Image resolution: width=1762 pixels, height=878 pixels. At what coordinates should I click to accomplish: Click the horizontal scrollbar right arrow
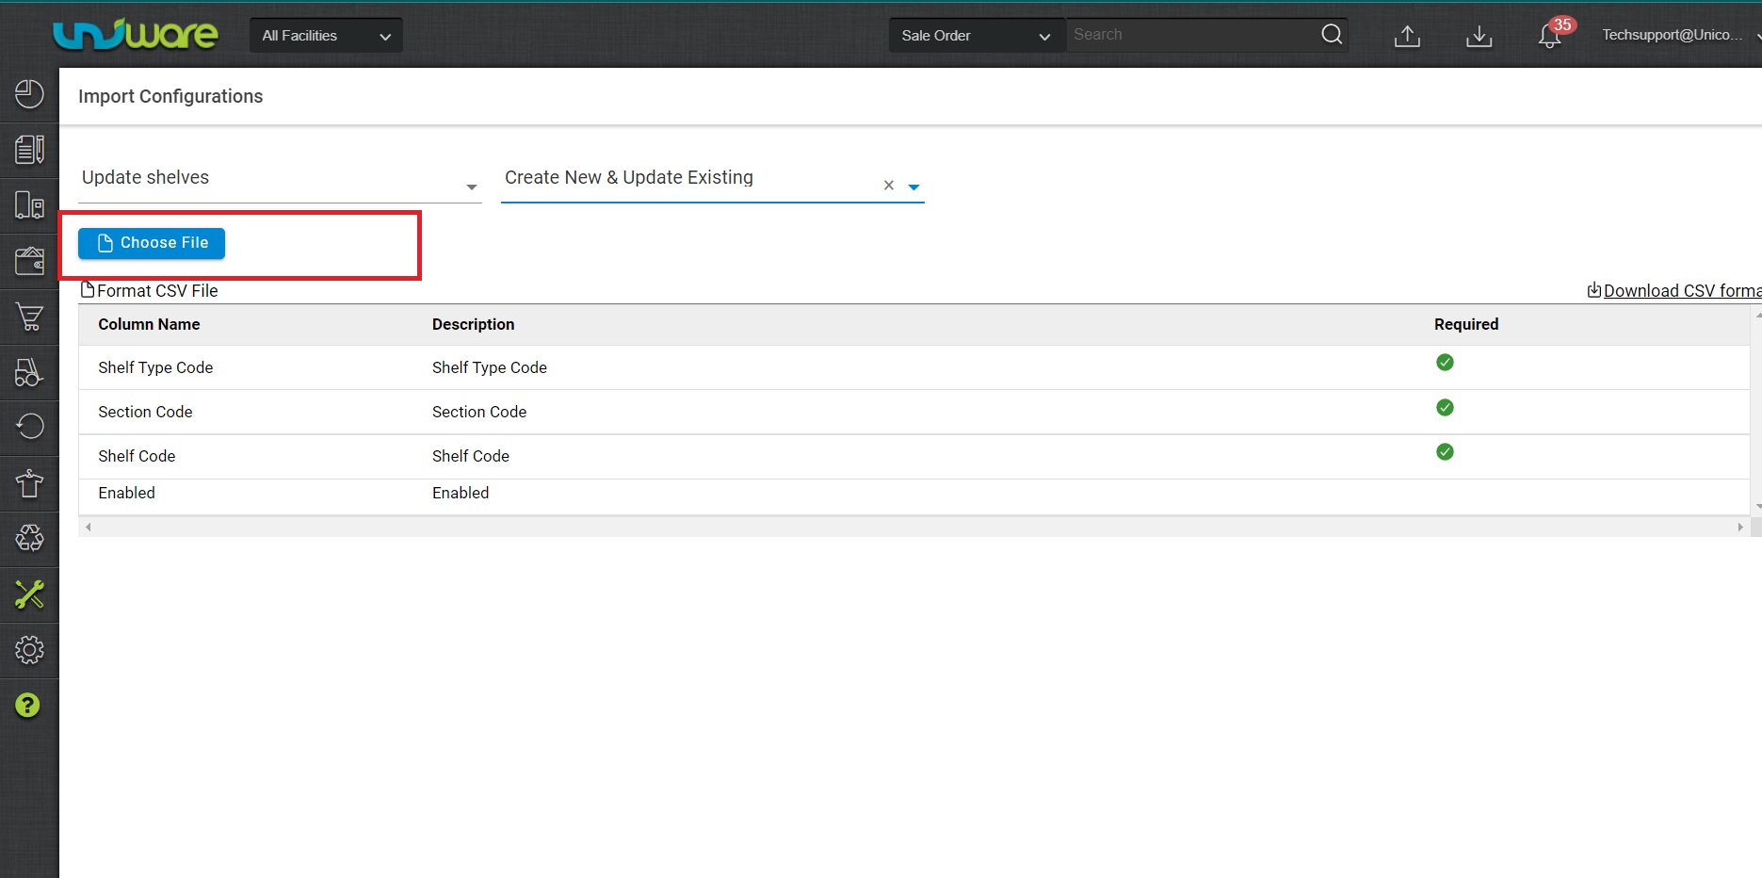[1740, 527]
